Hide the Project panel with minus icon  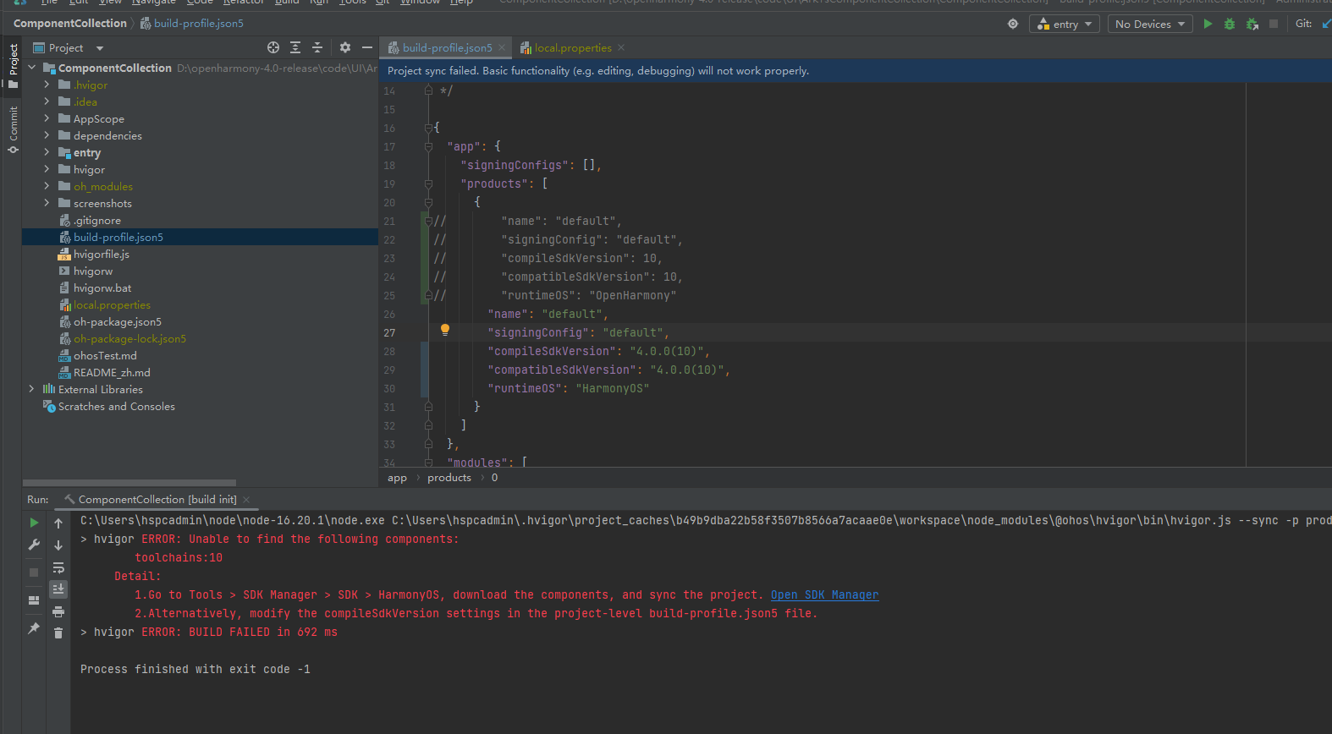point(367,47)
